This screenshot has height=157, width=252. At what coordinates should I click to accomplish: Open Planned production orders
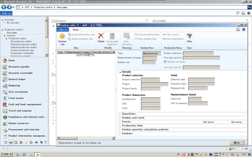24,44
